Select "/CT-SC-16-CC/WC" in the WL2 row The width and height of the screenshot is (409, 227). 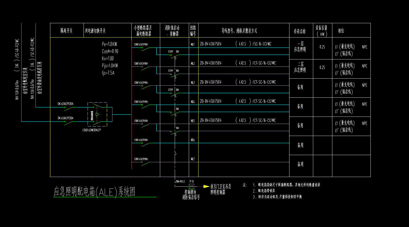(x=264, y=63)
